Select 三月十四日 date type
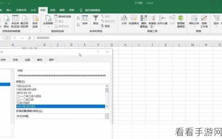Image resolution: width=222 pixels, height=139 pixels. (x=61, y=103)
